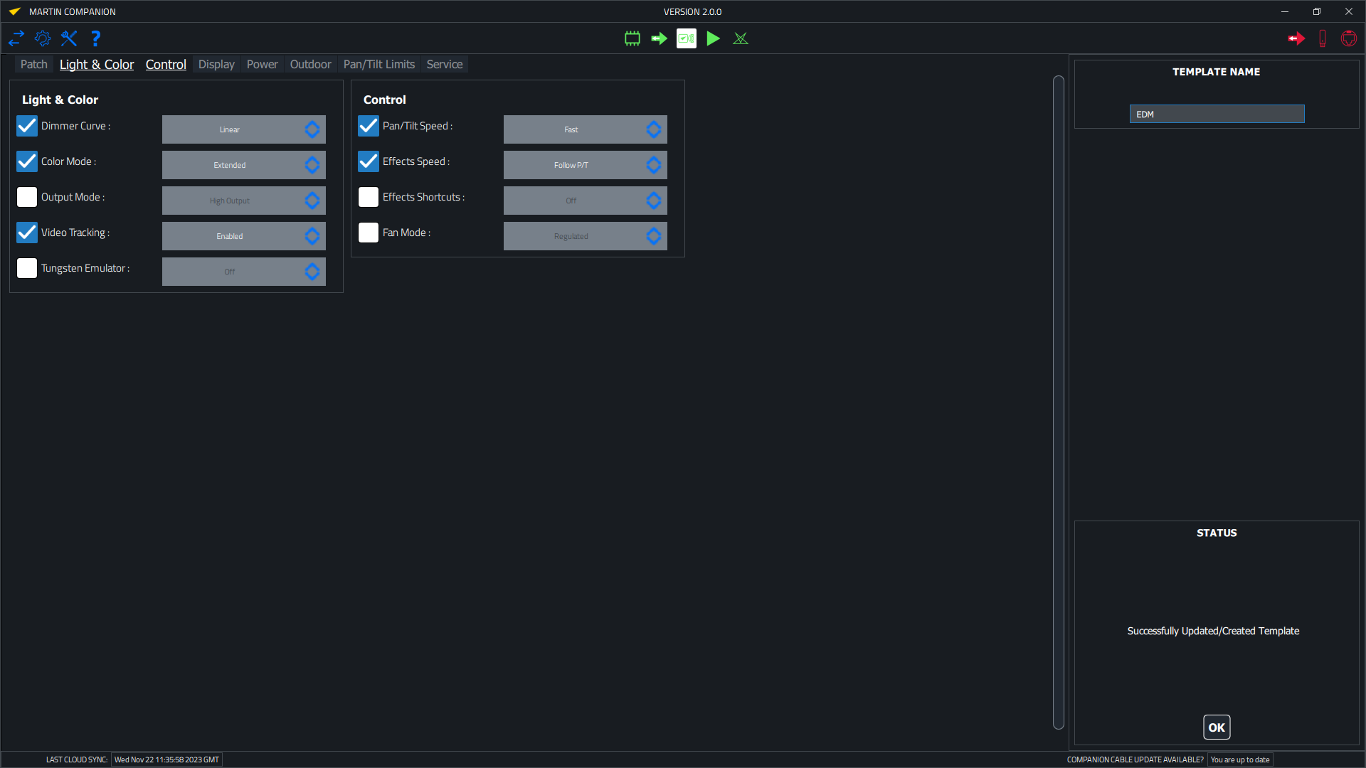Uncheck the Dimmer Curve checkbox
The height and width of the screenshot is (768, 1366).
click(27, 126)
